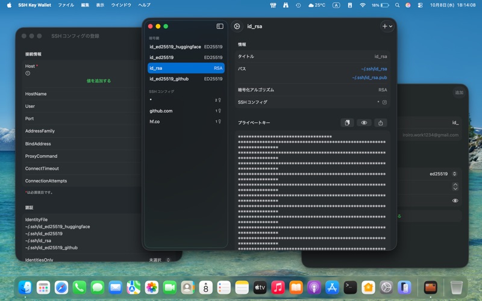This screenshot has width=482, height=301.
Task: Choose ~/.ssh/id_rsa under IdentityFile
Action: pyautogui.click(x=38, y=241)
